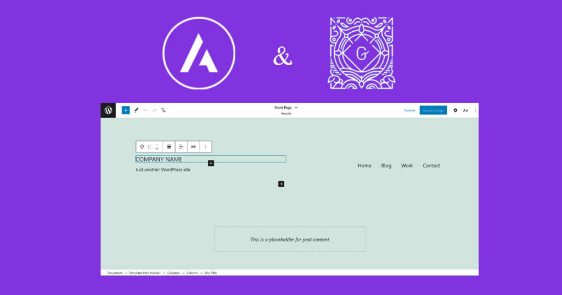Click Columns in the breadcrumb
The width and height of the screenshot is (562, 295).
coord(173,273)
